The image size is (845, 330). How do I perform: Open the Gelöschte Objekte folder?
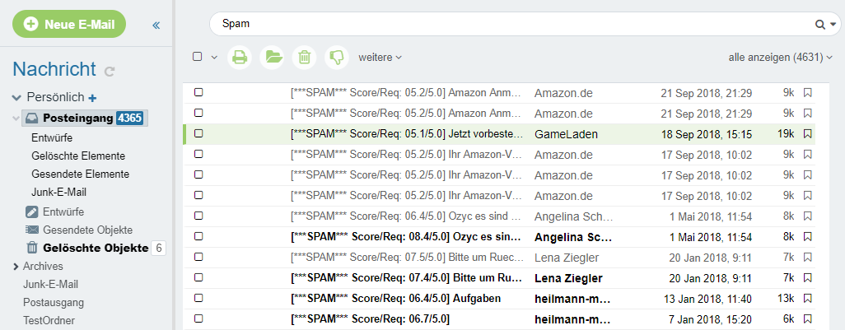95,248
